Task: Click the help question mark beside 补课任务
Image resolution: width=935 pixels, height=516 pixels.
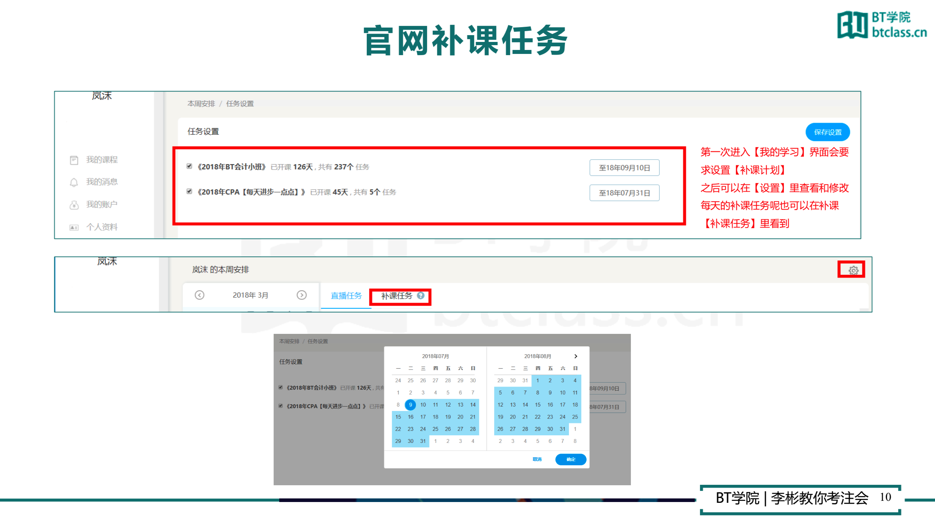Action: (420, 296)
